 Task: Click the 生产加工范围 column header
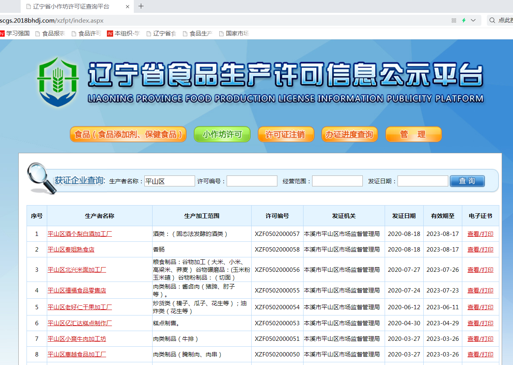coord(202,216)
